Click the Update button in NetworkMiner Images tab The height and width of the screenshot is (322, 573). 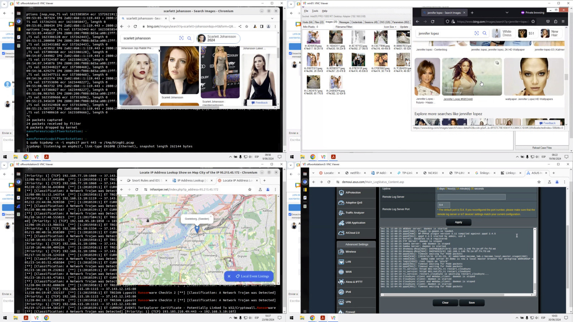tap(404, 27)
